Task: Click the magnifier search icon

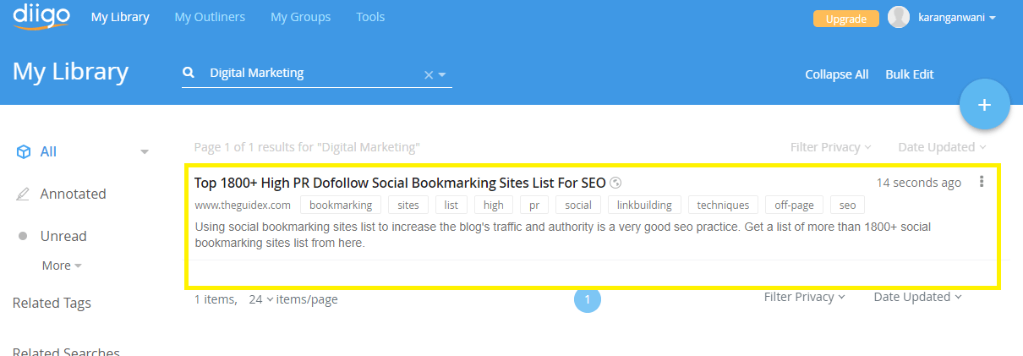Action: tap(189, 74)
